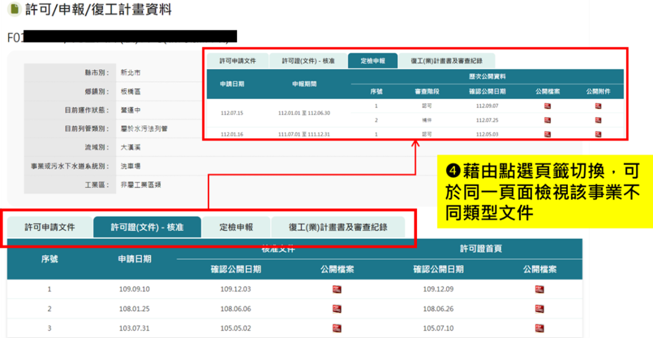Open public file PDF dated 112.05.03

(547, 134)
